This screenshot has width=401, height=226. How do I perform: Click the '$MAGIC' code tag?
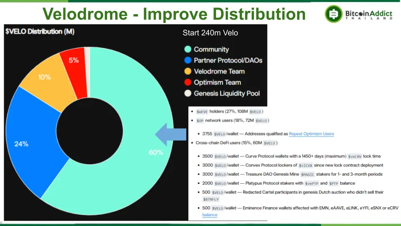[x=307, y=175]
